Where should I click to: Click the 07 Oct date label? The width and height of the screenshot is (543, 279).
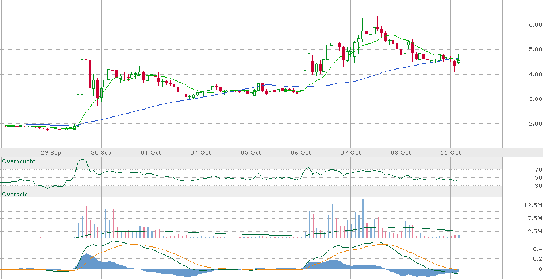pyautogui.click(x=351, y=153)
